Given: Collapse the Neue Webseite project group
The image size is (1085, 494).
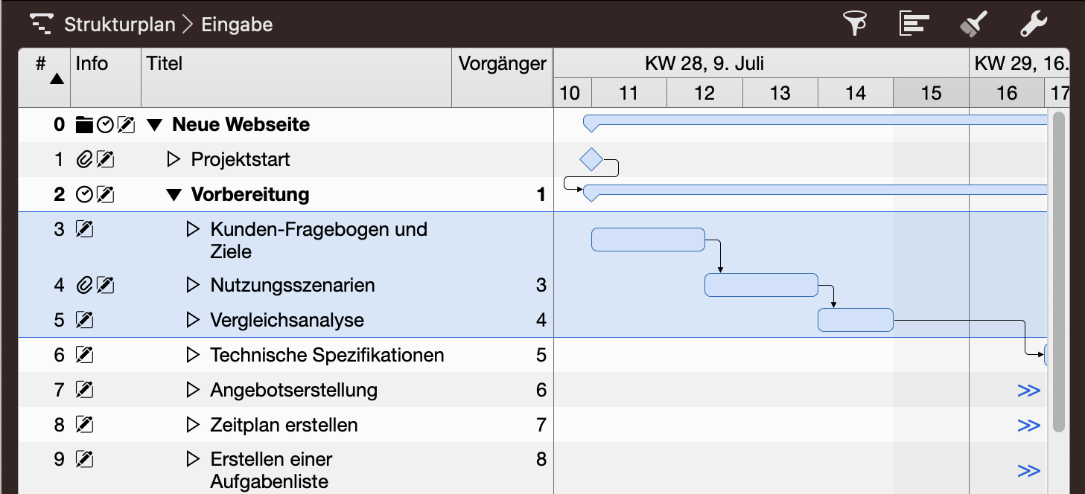Looking at the screenshot, I should (154, 125).
